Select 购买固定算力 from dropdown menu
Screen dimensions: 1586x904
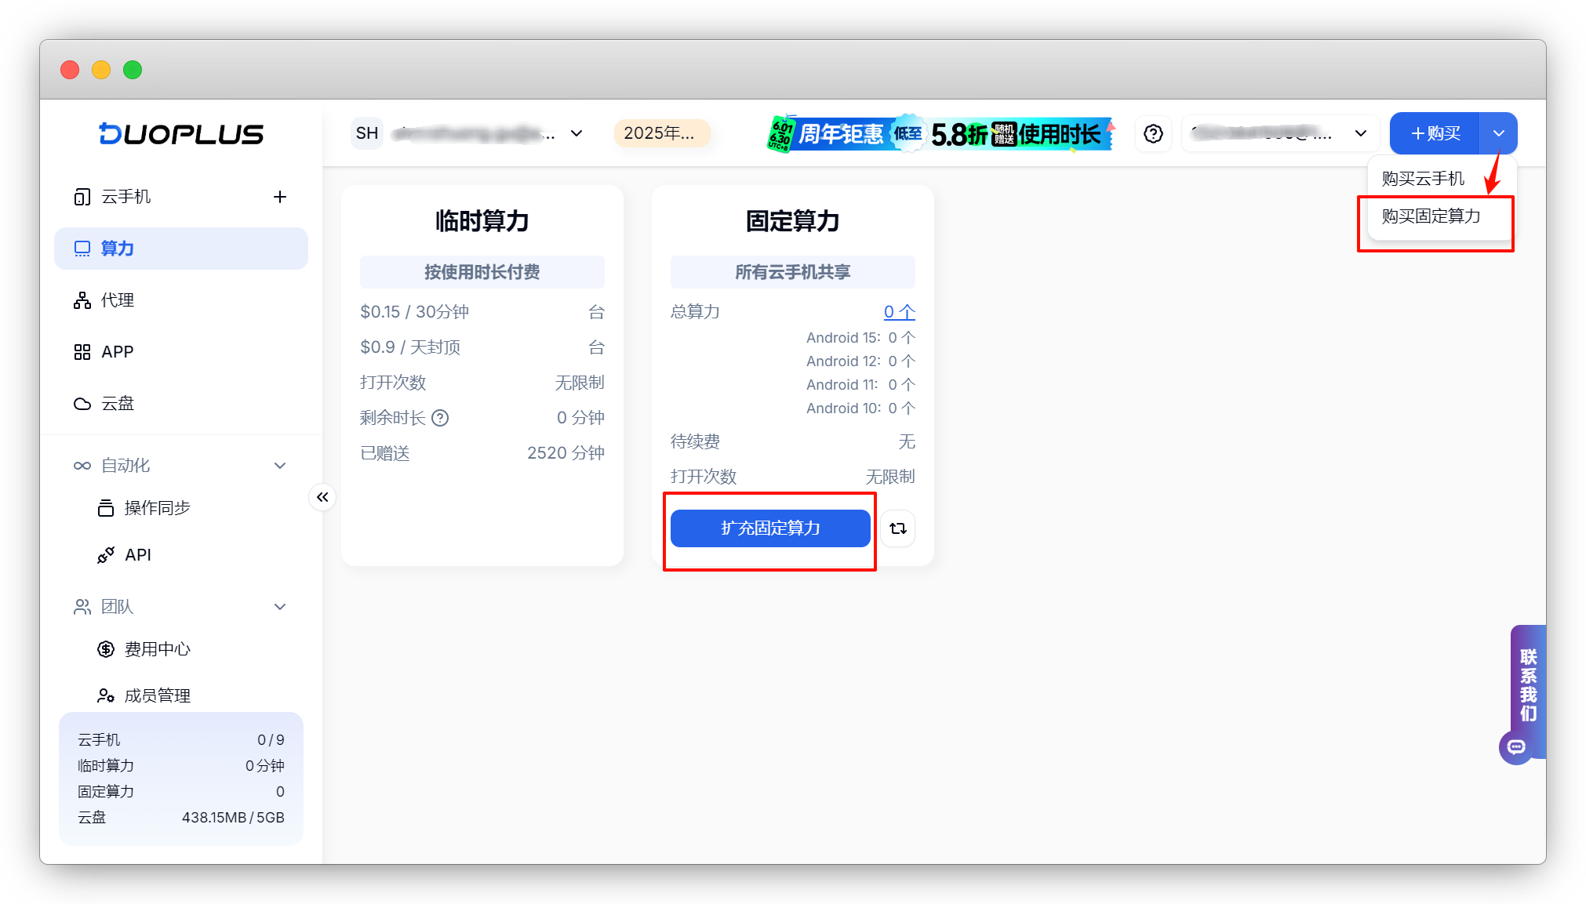pyautogui.click(x=1431, y=216)
